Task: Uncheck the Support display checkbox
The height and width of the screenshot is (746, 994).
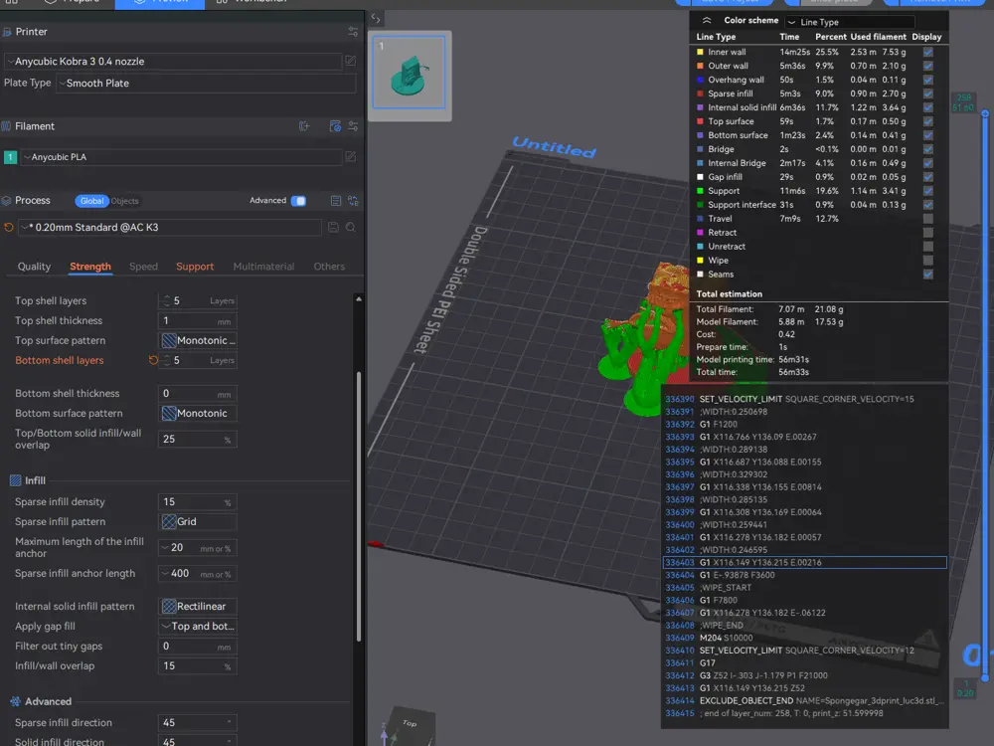Action: click(928, 191)
